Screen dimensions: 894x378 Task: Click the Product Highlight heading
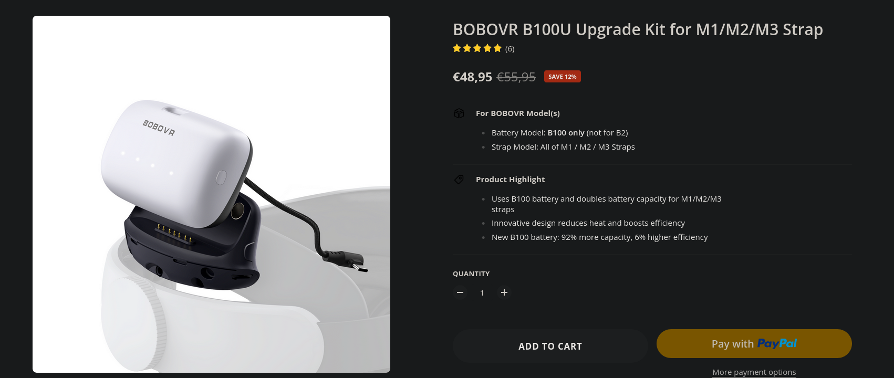coord(510,180)
